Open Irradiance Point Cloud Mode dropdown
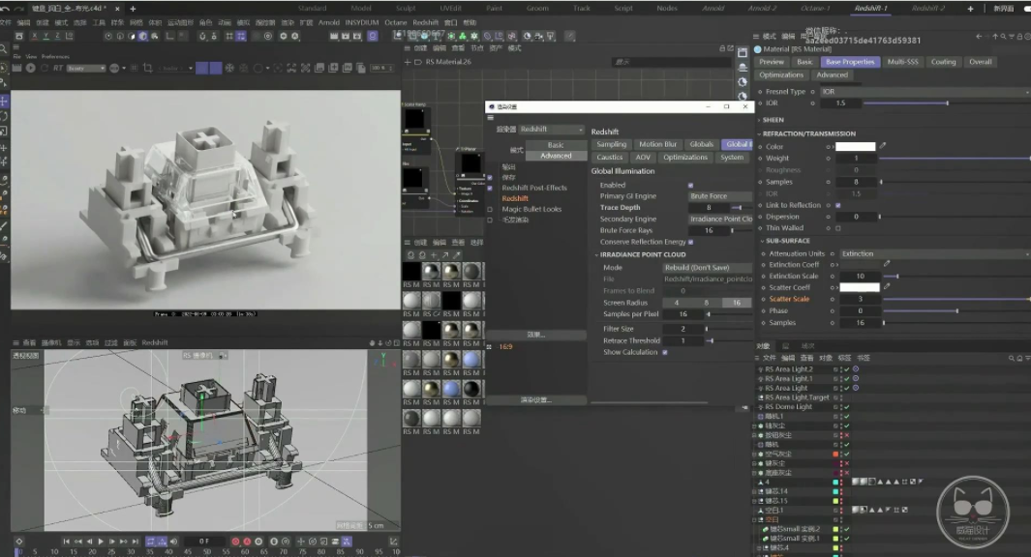Viewport: 1031px width, 557px height. tap(707, 268)
